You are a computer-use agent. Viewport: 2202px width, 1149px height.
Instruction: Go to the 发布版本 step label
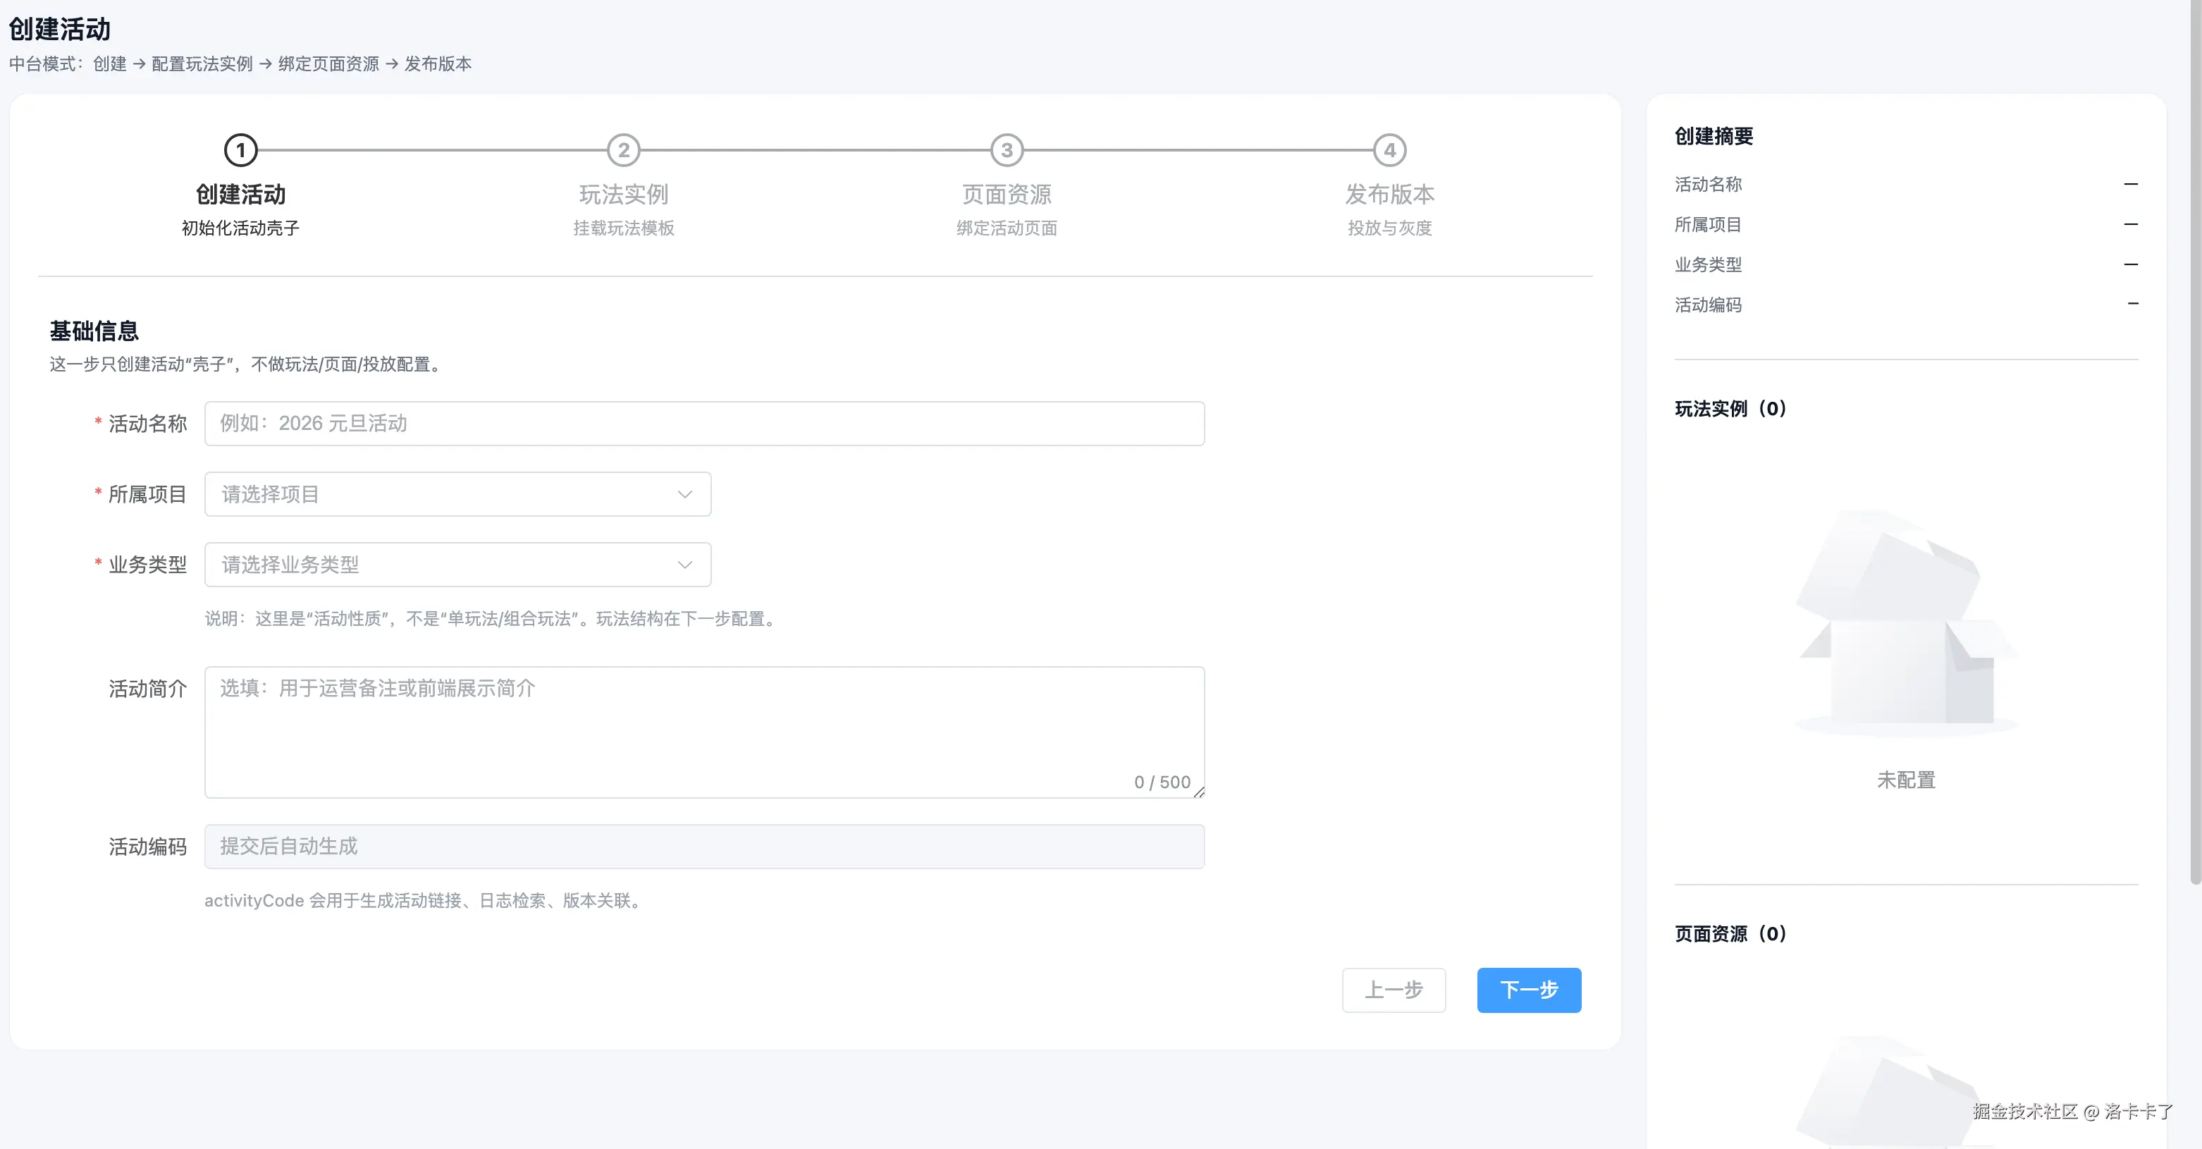click(x=1389, y=195)
